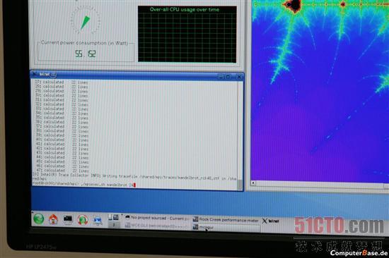Viewport: 389px width, 258px height.
Task: Click the Over-all CPU usage graph
Action: [x=187, y=34]
